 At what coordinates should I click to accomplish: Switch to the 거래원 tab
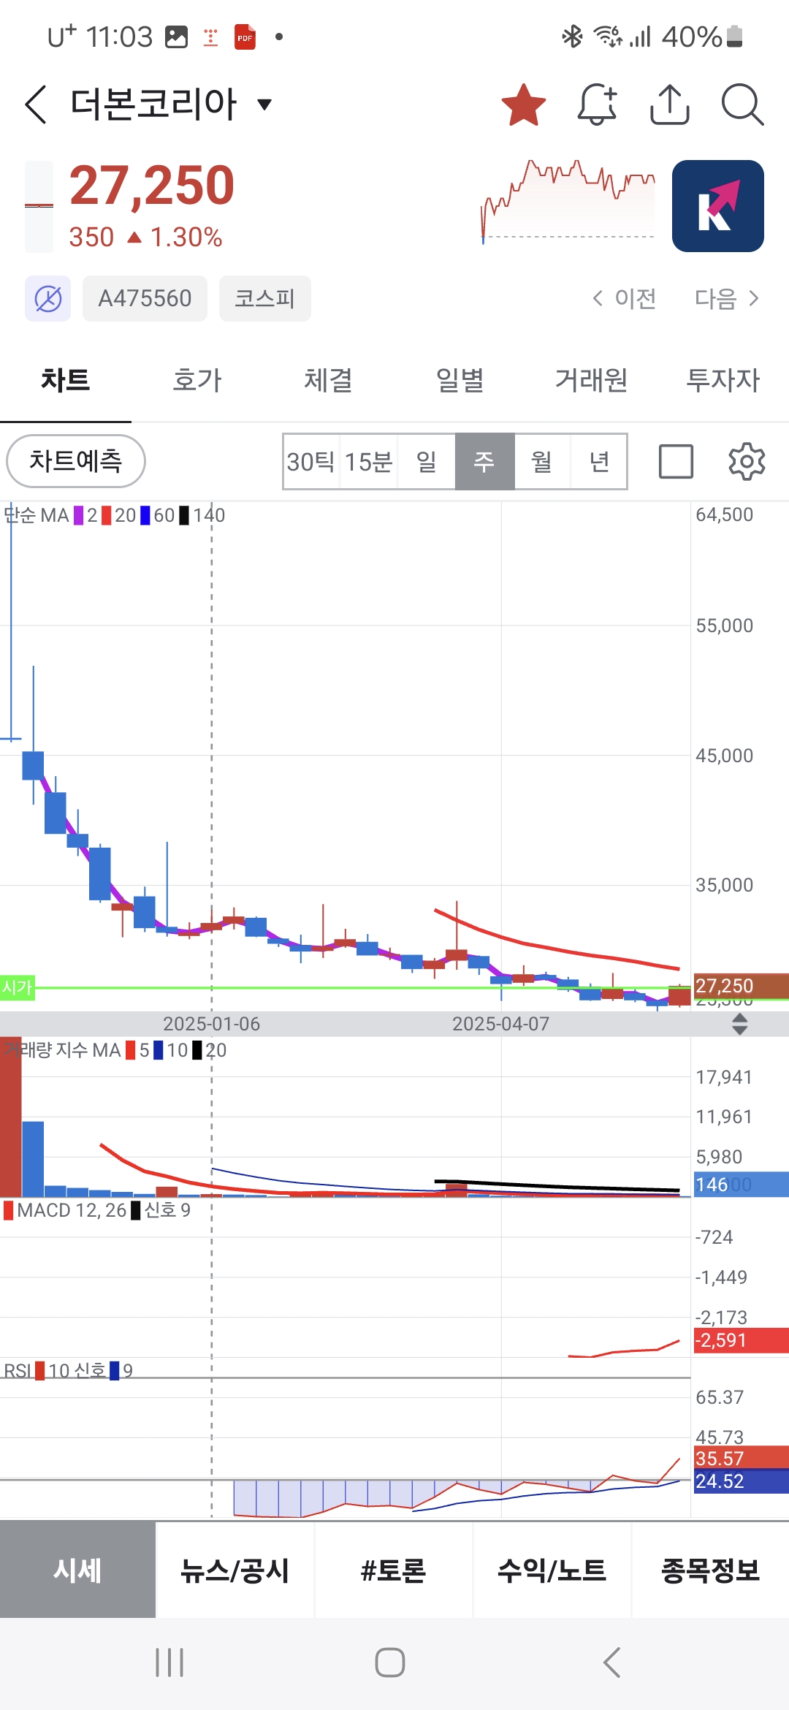click(592, 380)
